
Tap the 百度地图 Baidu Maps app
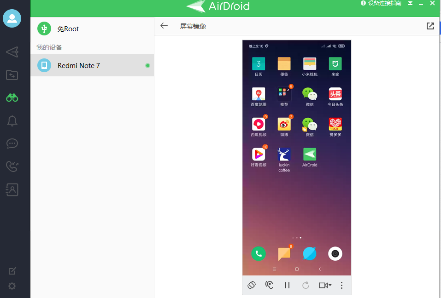click(x=259, y=97)
